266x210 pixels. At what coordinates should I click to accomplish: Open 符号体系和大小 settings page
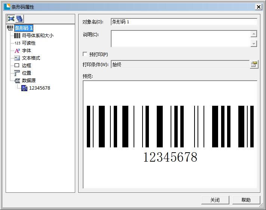coord(38,36)
